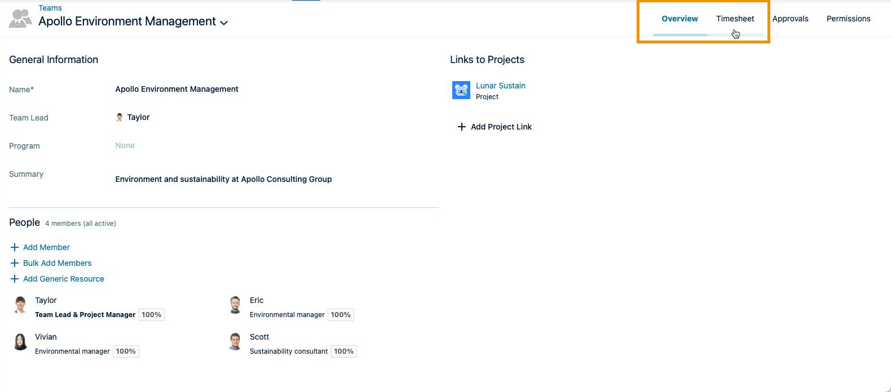Switch to the Timesheet tab
891x392 pixels.
point(735,19)
